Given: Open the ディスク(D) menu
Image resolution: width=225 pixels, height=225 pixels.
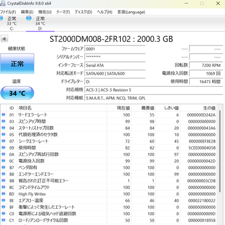Looking at the screenshot, I should click(x=83, y=12).
